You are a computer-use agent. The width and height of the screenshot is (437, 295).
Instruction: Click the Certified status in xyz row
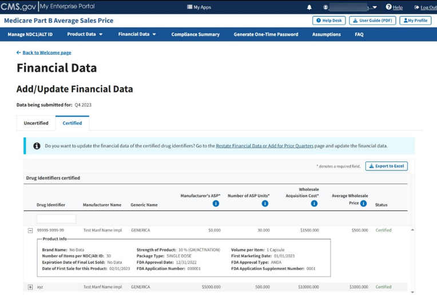click(x=383, y=287)
